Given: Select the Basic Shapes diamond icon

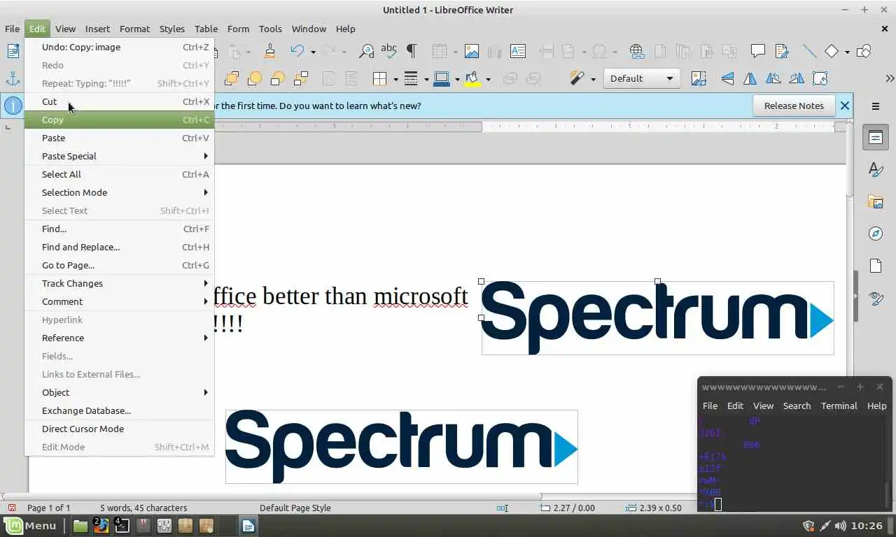Looking at the screenshot, I should pos(832,51).
